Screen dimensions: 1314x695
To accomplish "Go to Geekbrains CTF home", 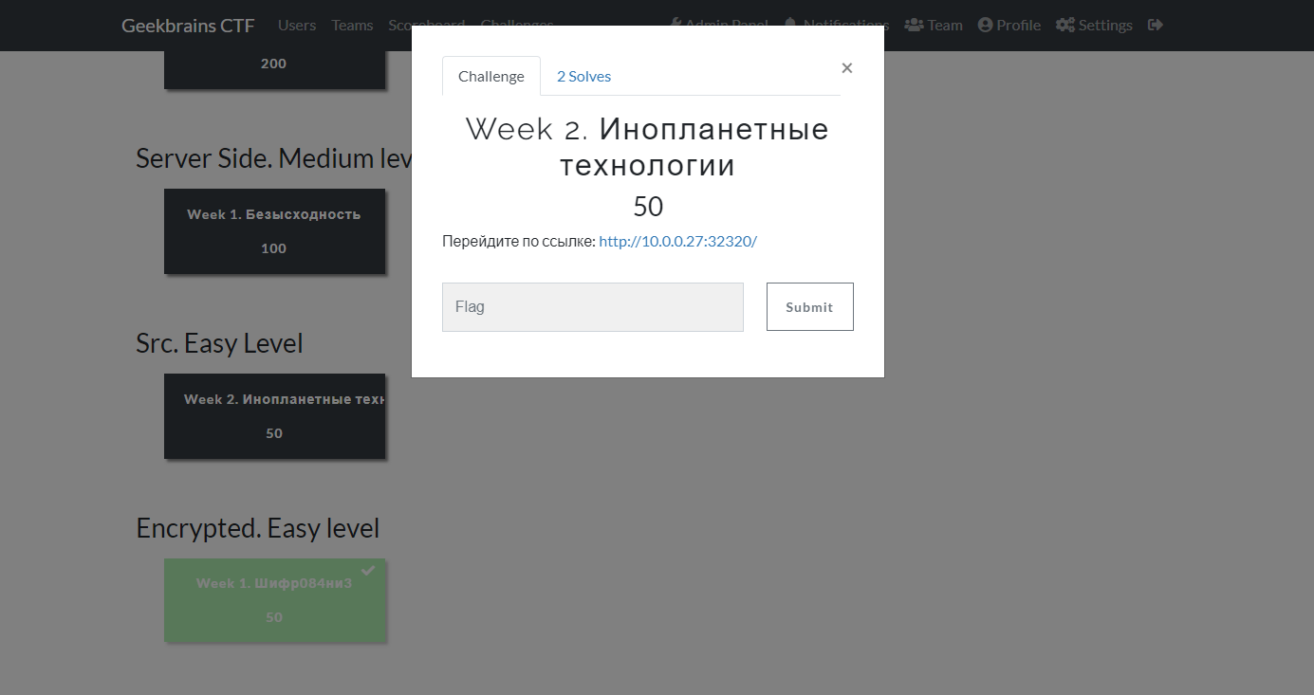I will (x=188, y=26).
